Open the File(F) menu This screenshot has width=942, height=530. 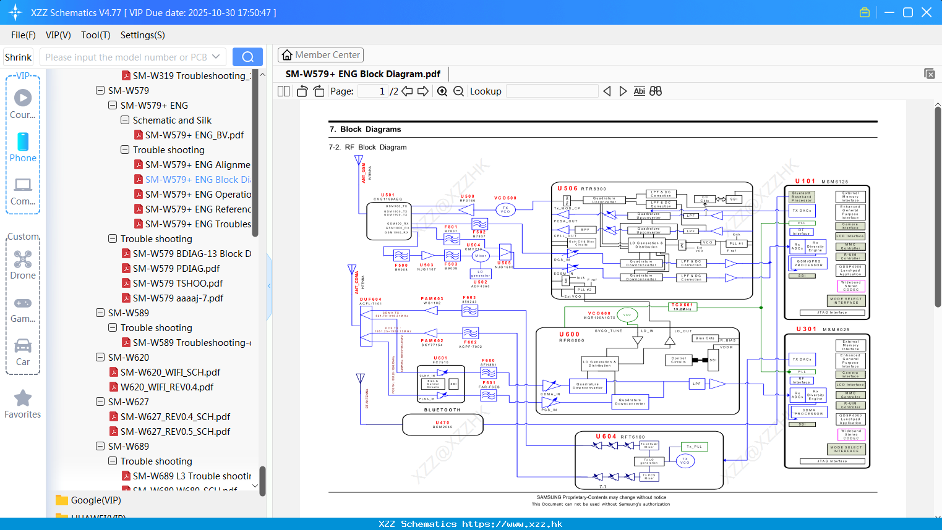coord(24,35)
